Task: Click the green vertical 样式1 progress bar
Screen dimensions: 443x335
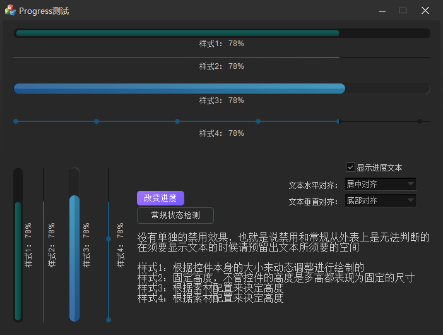Action: coord(18,245)
